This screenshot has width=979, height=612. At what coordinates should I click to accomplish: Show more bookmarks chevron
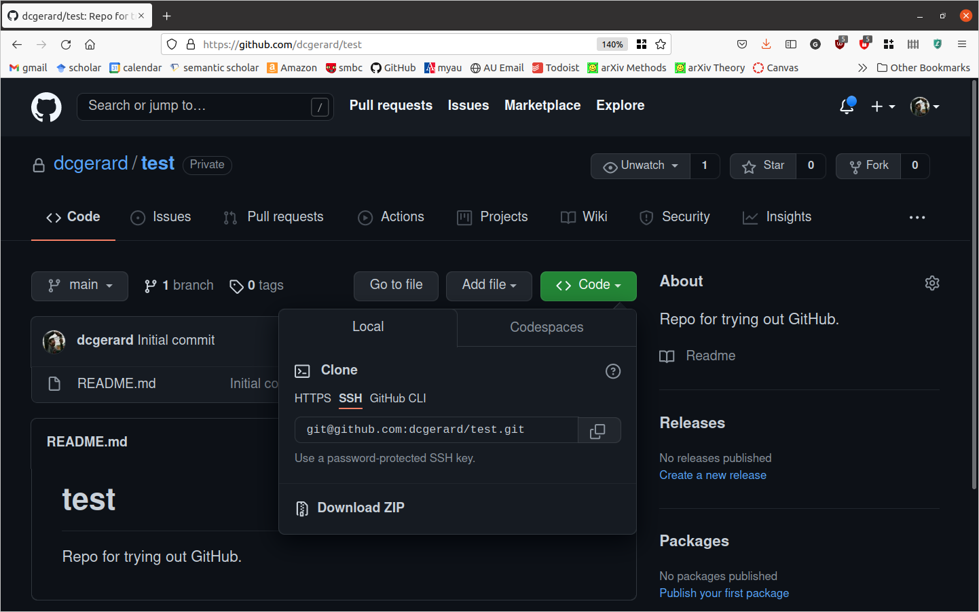coord(862,68)
